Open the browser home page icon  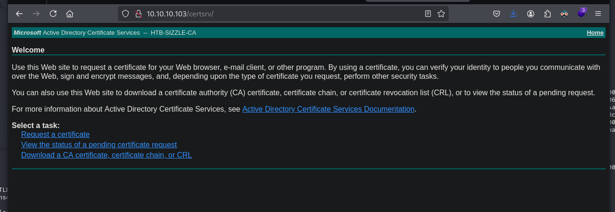(x=70, y=14)
